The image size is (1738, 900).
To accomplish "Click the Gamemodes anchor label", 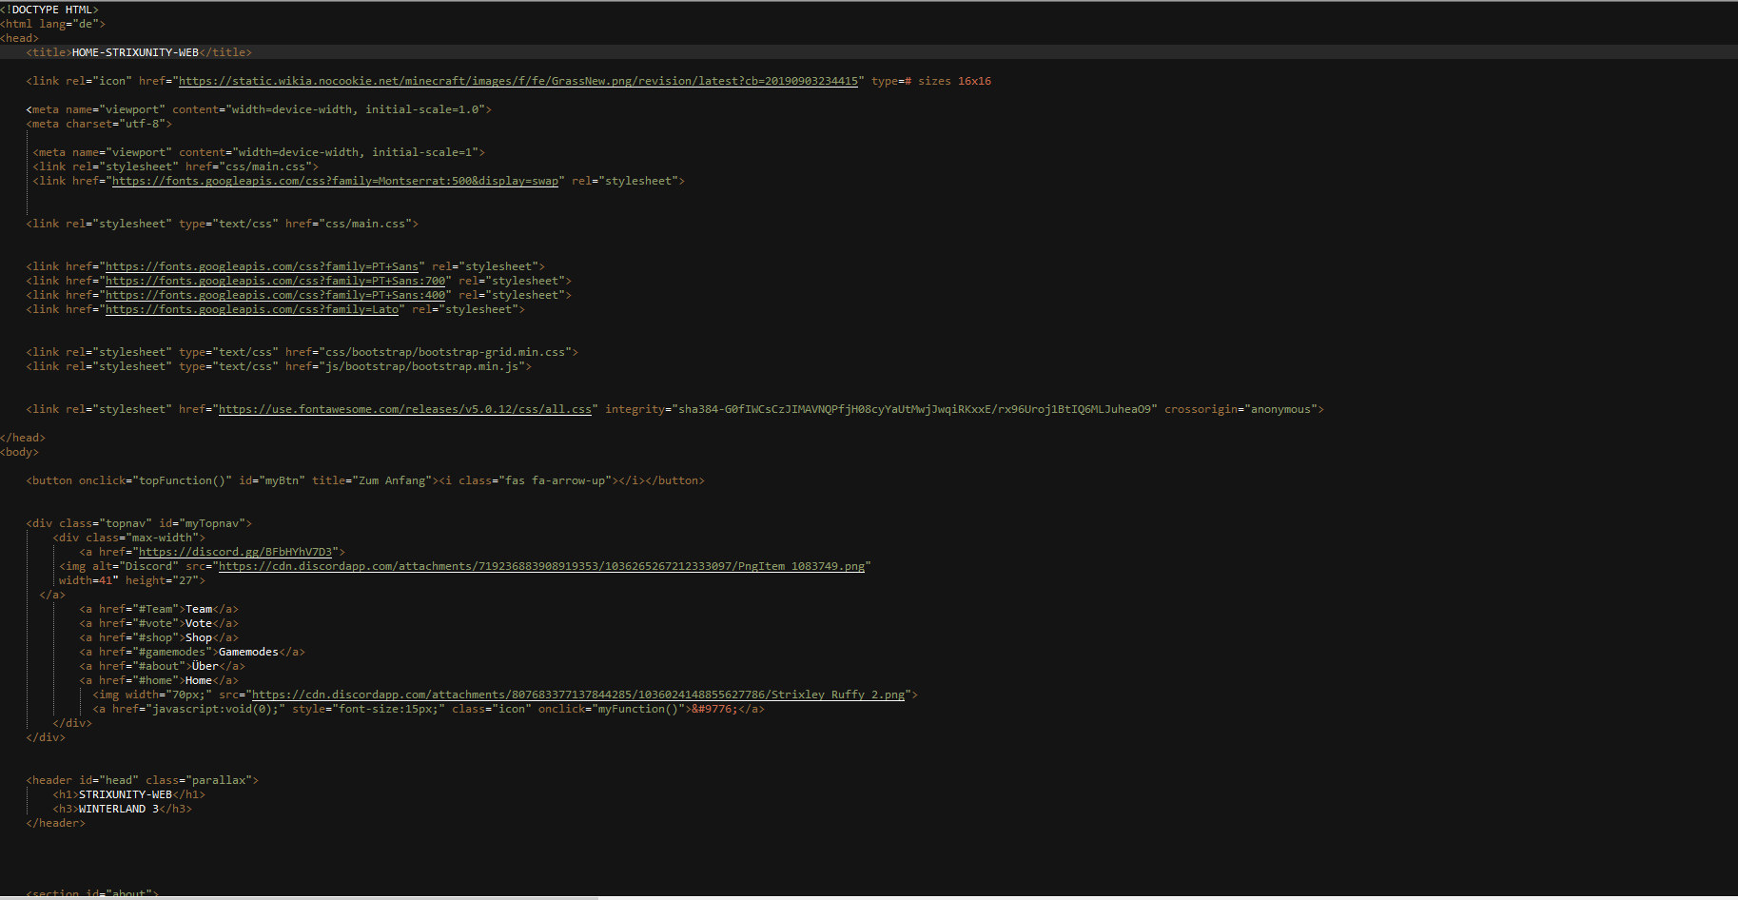I will tap(249, 652).
